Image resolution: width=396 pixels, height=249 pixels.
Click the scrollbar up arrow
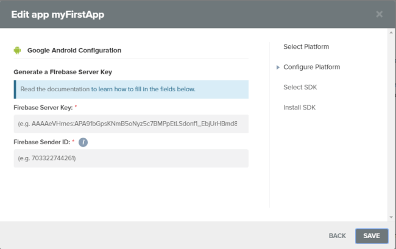391,32
